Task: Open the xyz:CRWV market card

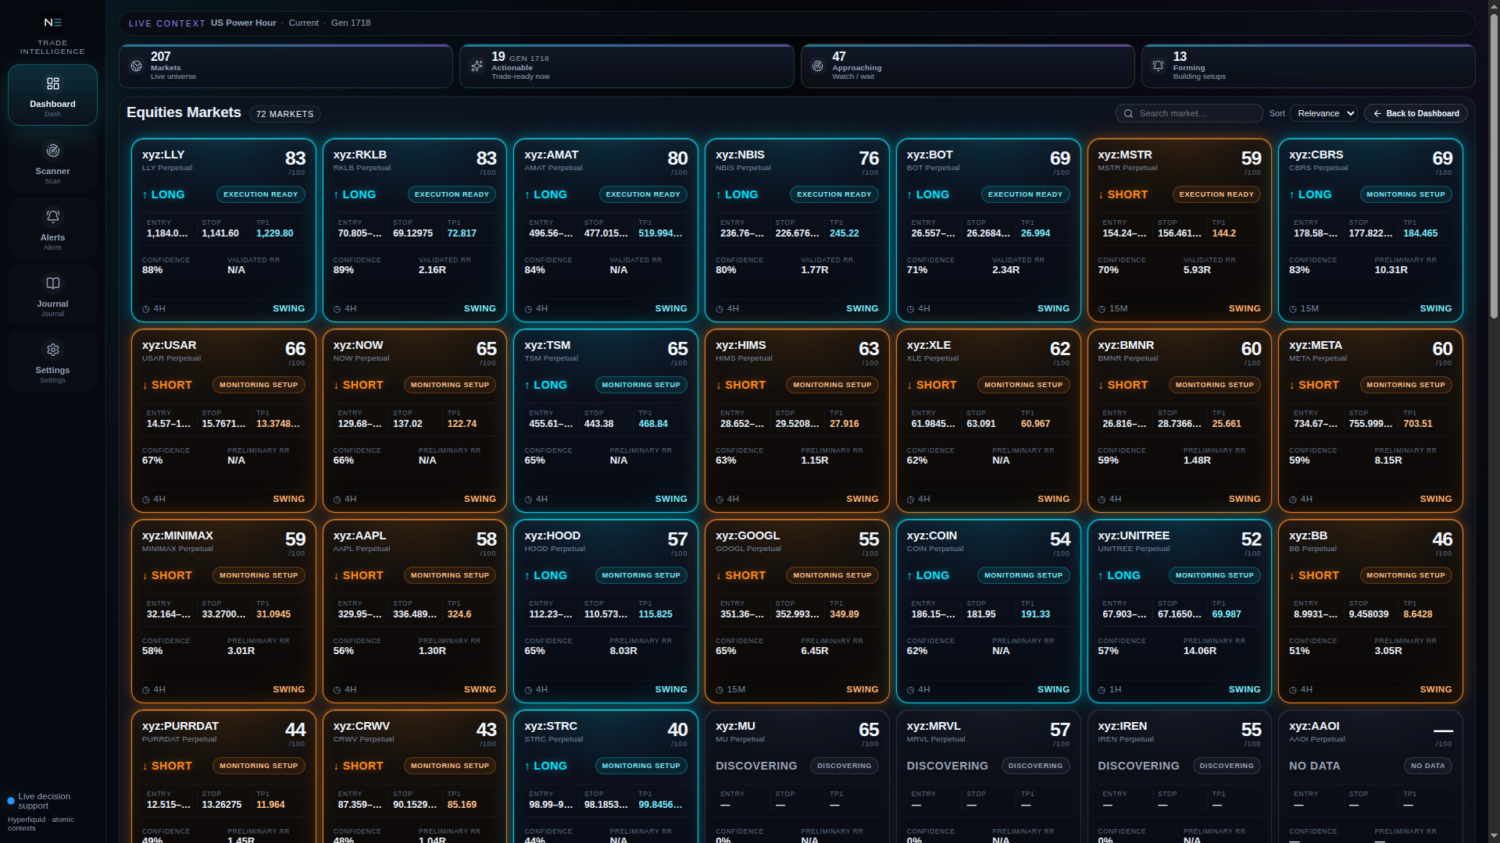Action: [414, 777]
